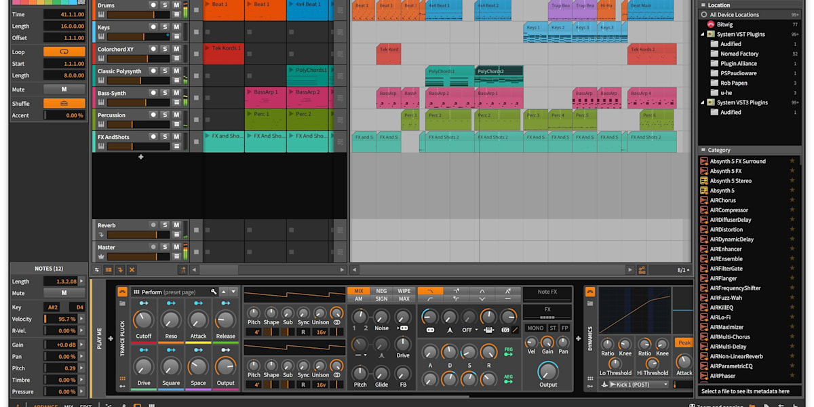Click the orange arrow-down icon below tracks
814x407 pixels.
click(120, 269)
